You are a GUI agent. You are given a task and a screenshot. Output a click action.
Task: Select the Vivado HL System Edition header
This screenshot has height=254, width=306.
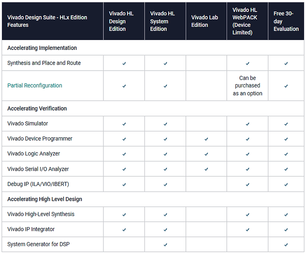pyautogui.click(x=163, y=21)
